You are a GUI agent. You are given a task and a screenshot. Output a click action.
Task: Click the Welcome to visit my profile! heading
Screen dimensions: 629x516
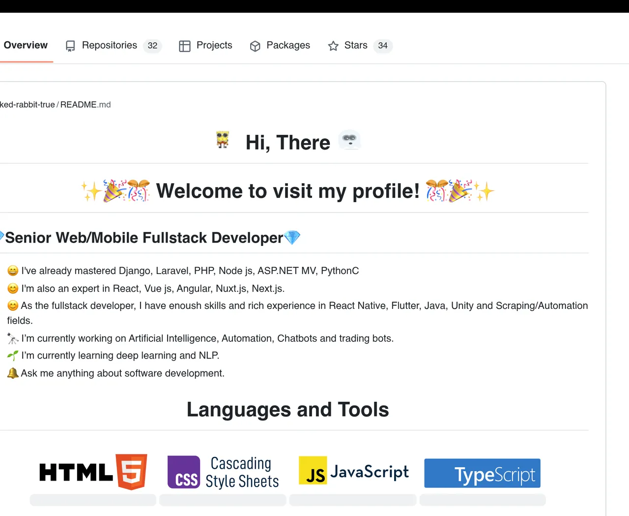click(x=288, y=191)
